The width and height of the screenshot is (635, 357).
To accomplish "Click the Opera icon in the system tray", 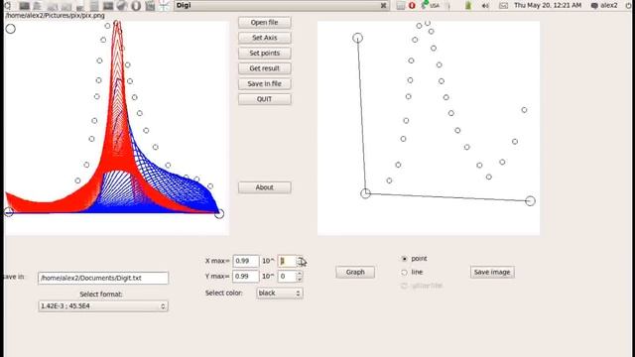I will (412, 6).
